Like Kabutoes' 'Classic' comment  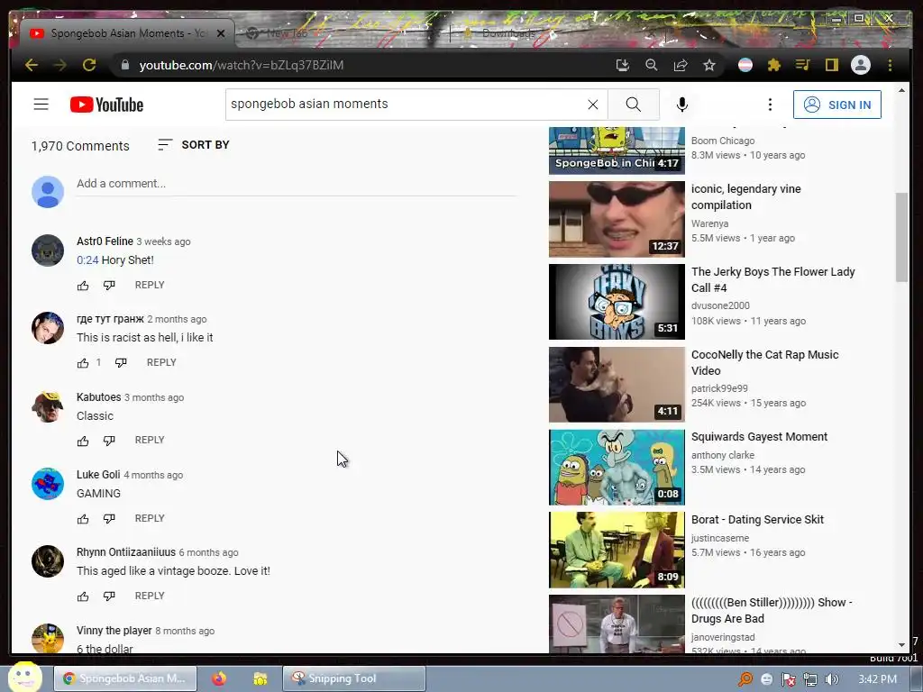click(83, 441)
